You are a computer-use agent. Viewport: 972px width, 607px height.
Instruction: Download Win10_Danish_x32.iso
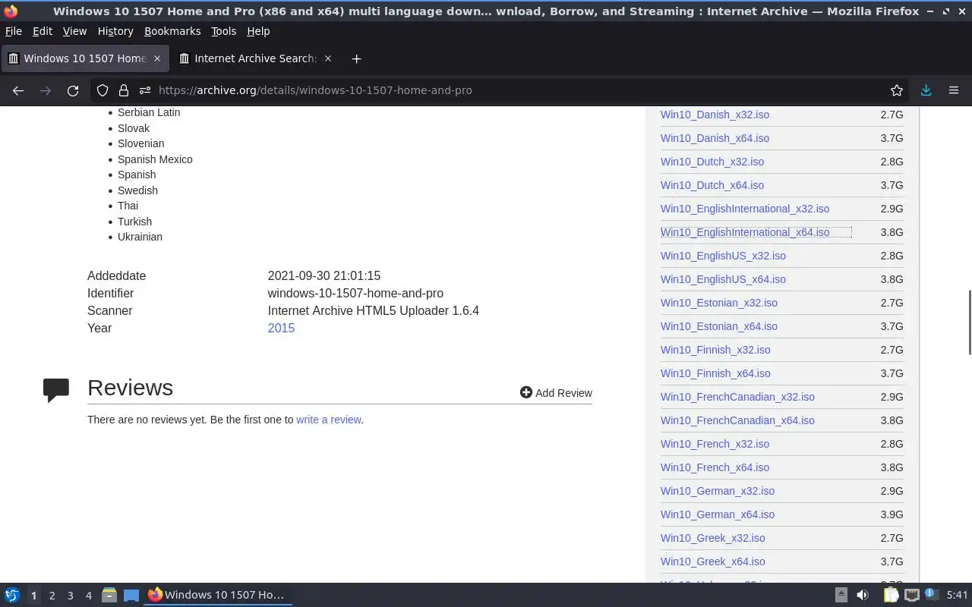pyautogui.click(x=715, y=115)
